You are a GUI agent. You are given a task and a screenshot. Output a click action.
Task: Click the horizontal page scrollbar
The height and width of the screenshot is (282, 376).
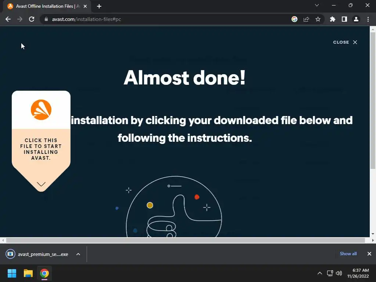(x=185, y=240)
